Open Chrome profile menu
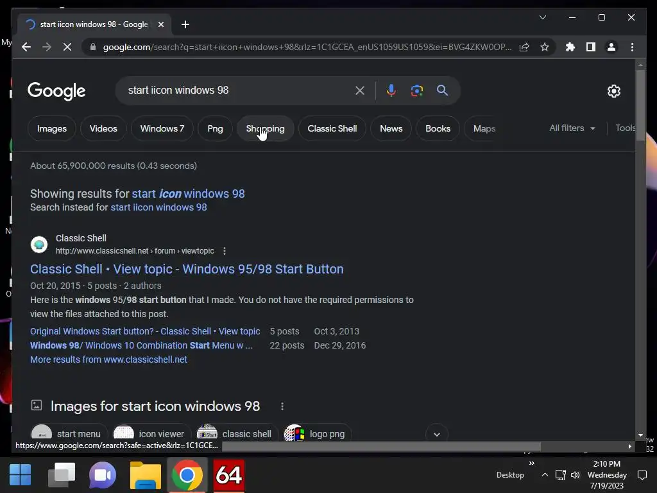Screen dimensions: 657x493 [x=611, y=47]
